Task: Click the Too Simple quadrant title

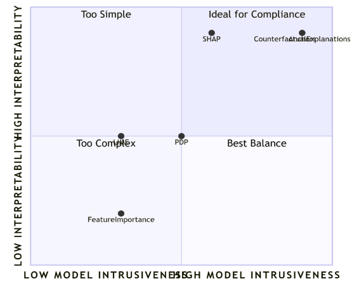Action: pyautogui.click(x=106, y=15)
